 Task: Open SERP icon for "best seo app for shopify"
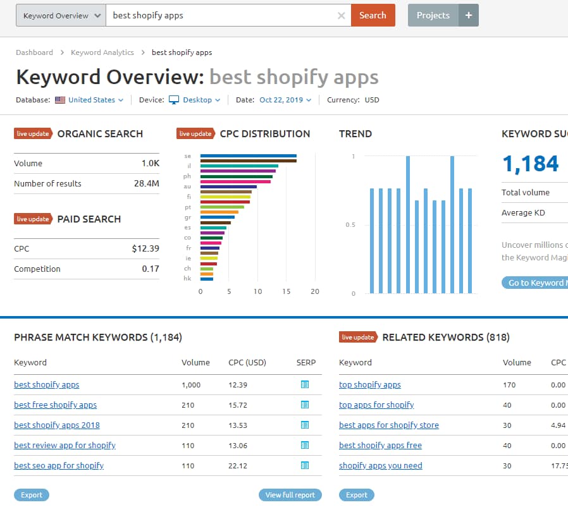coord(305,465)
